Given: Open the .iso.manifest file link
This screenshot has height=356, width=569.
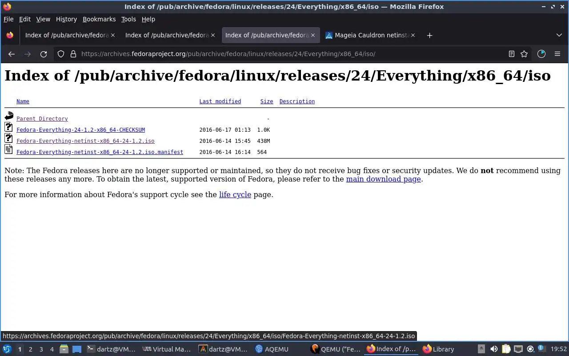Looking at the screenshot, I should pyautogui.click(x=100, y=152).
